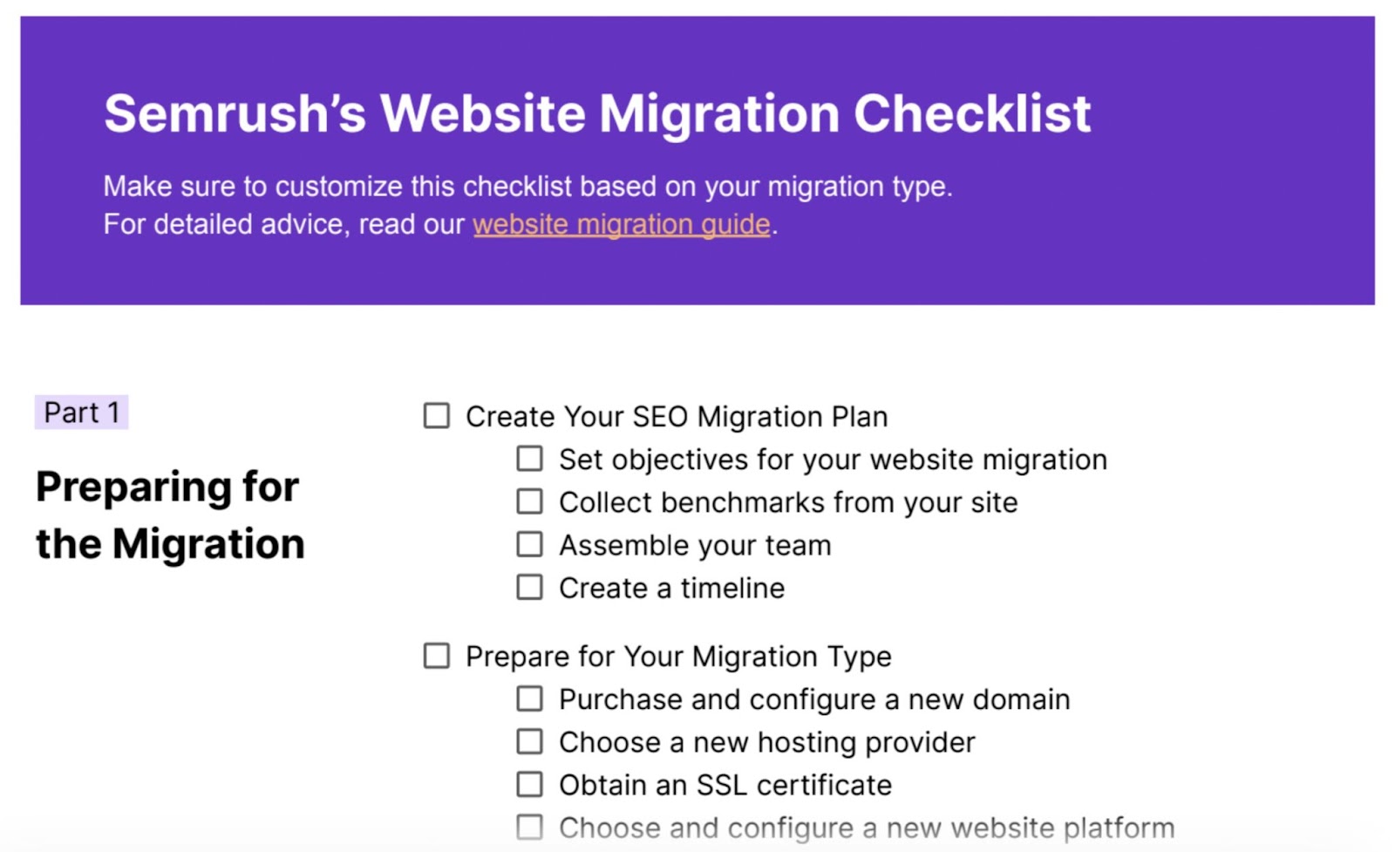Click the Obtain an SSL certificate text
This screenshot has width=1395, height=852.
[725, 786]
